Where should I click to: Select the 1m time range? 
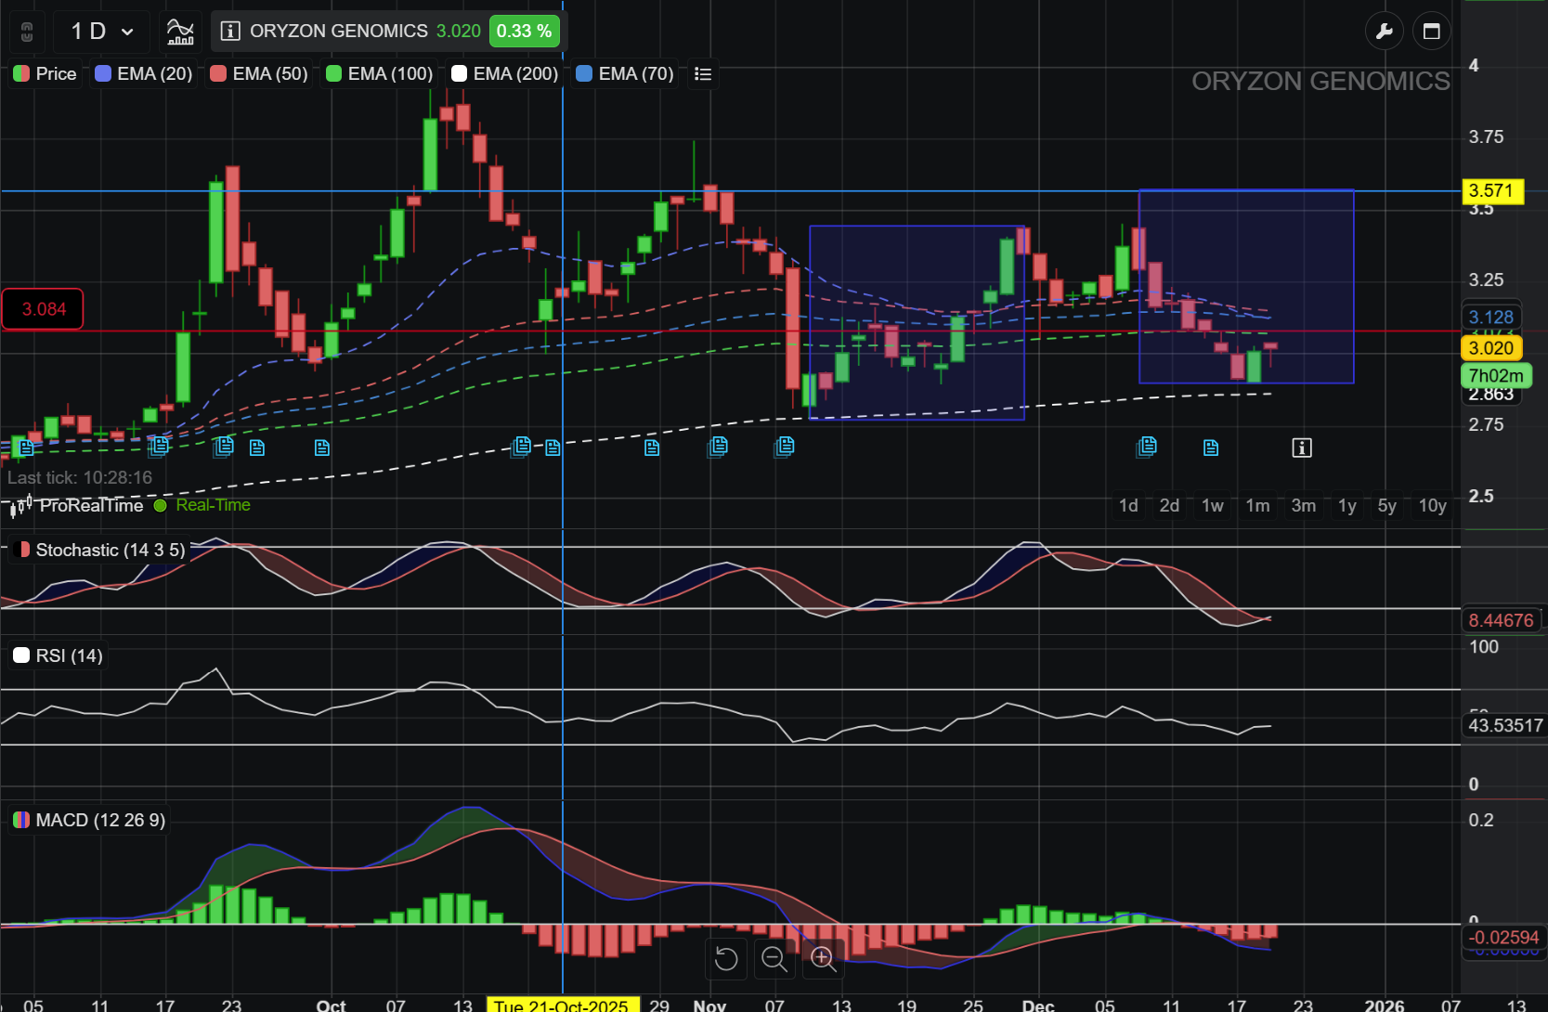1257,505
